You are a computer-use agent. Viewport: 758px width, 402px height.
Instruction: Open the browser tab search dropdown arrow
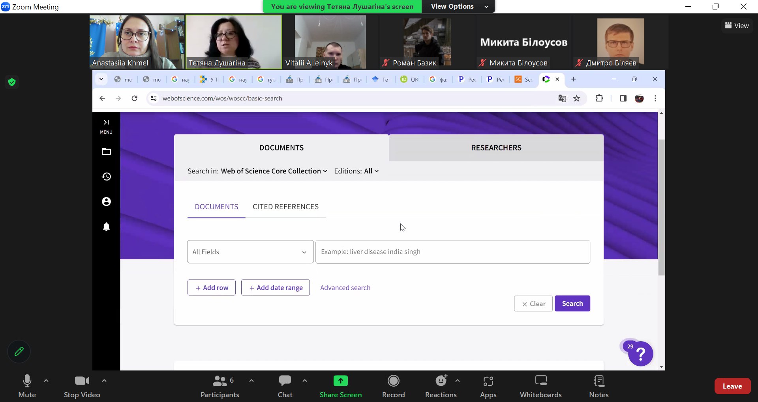tap(101, 79)
